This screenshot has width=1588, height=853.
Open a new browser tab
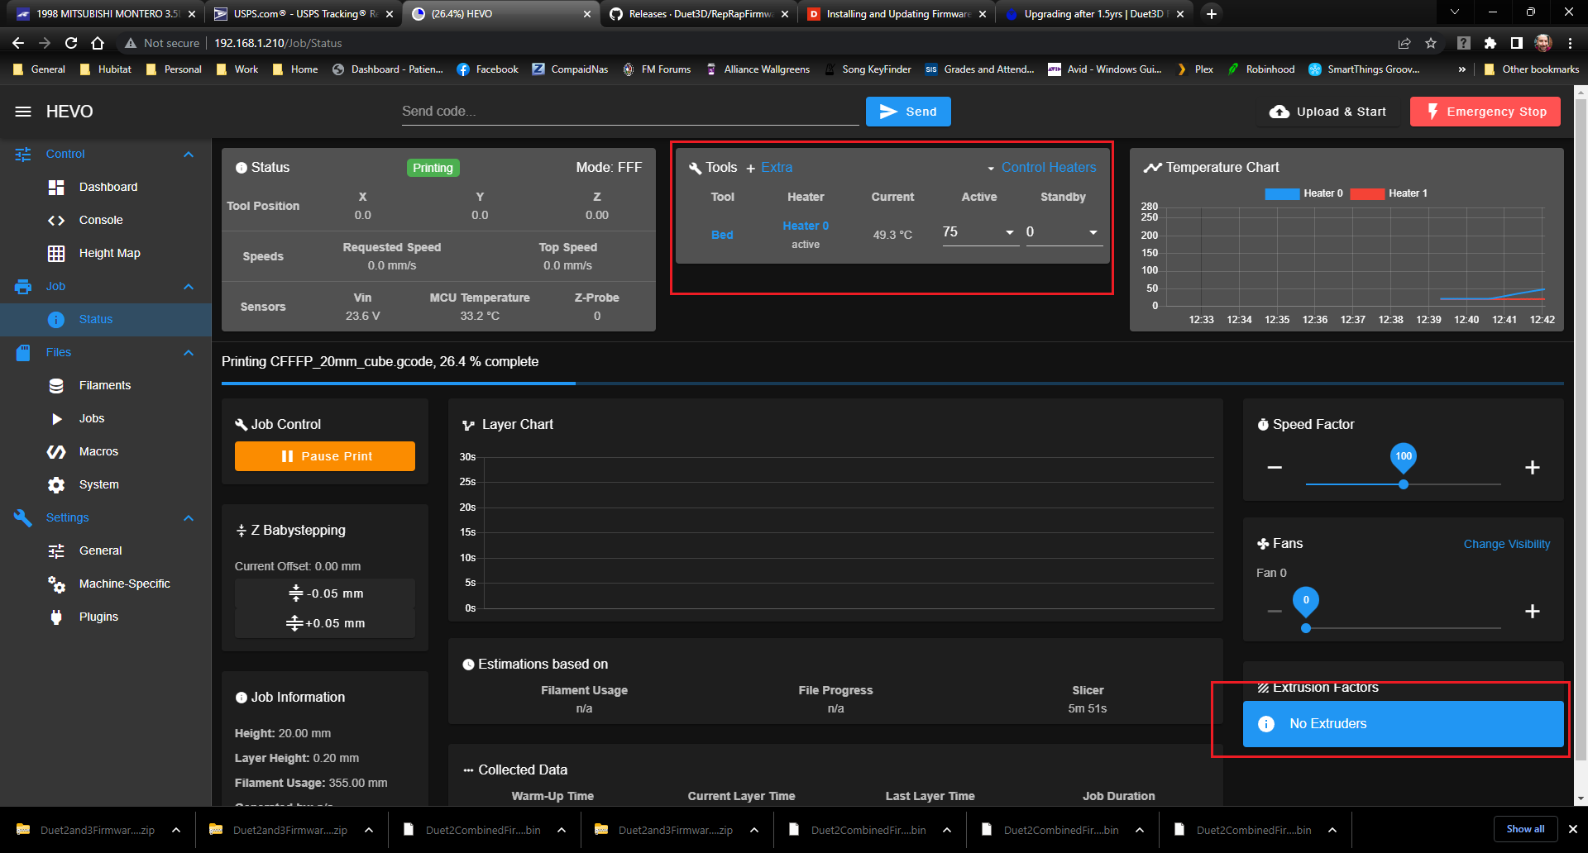click(1211, 13)
